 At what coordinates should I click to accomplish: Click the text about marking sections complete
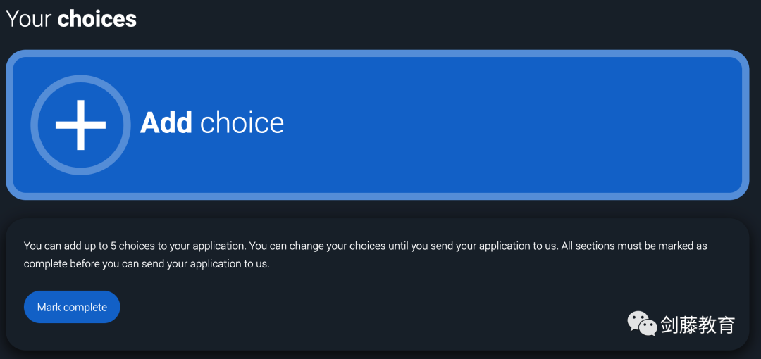(x=365, y=256)
